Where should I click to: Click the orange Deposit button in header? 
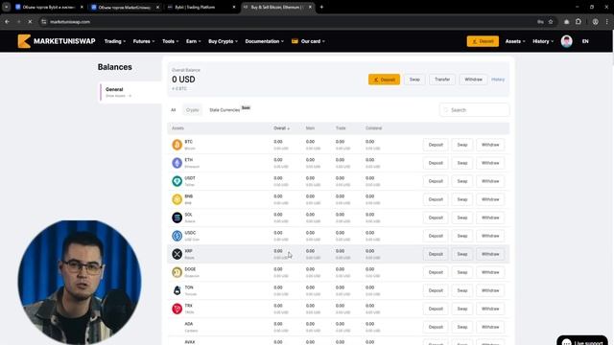pos(483,41)
